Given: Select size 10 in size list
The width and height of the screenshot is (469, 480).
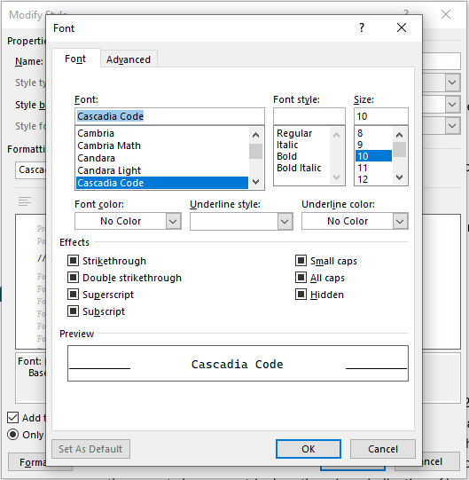Looking at the screenshot, I should (373, 156).
